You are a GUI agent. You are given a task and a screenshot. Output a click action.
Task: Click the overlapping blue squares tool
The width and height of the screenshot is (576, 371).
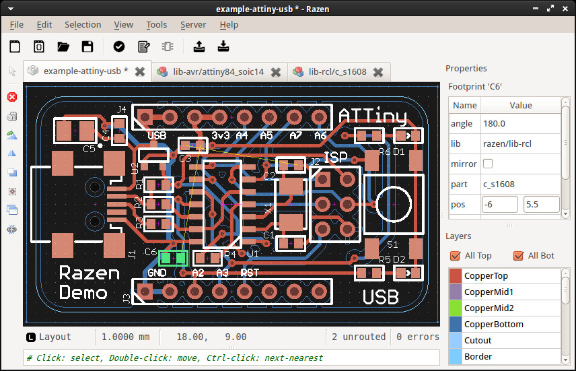pos(12,172)
